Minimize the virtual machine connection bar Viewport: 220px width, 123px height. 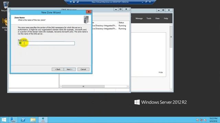(142, 2)
